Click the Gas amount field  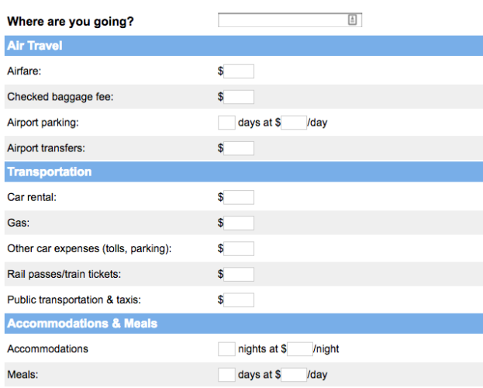[x=239, y=223]
